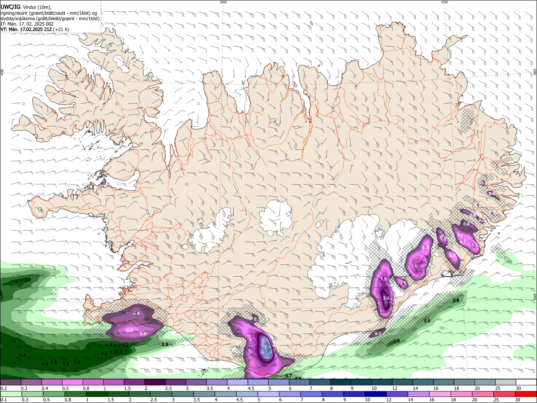Screen dimensions: 537x403
Task: Click the valid time 'VT: Mán. 17.02.2025 21Z (+21 h)'
Action: pyautogui.click(x=35, y=29)
